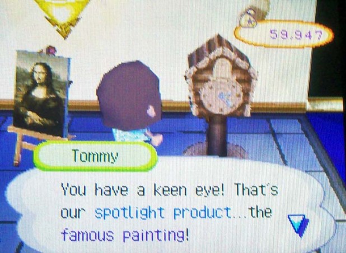Select the cuckoo clock face
346x253 pixels.
[223, 97]
